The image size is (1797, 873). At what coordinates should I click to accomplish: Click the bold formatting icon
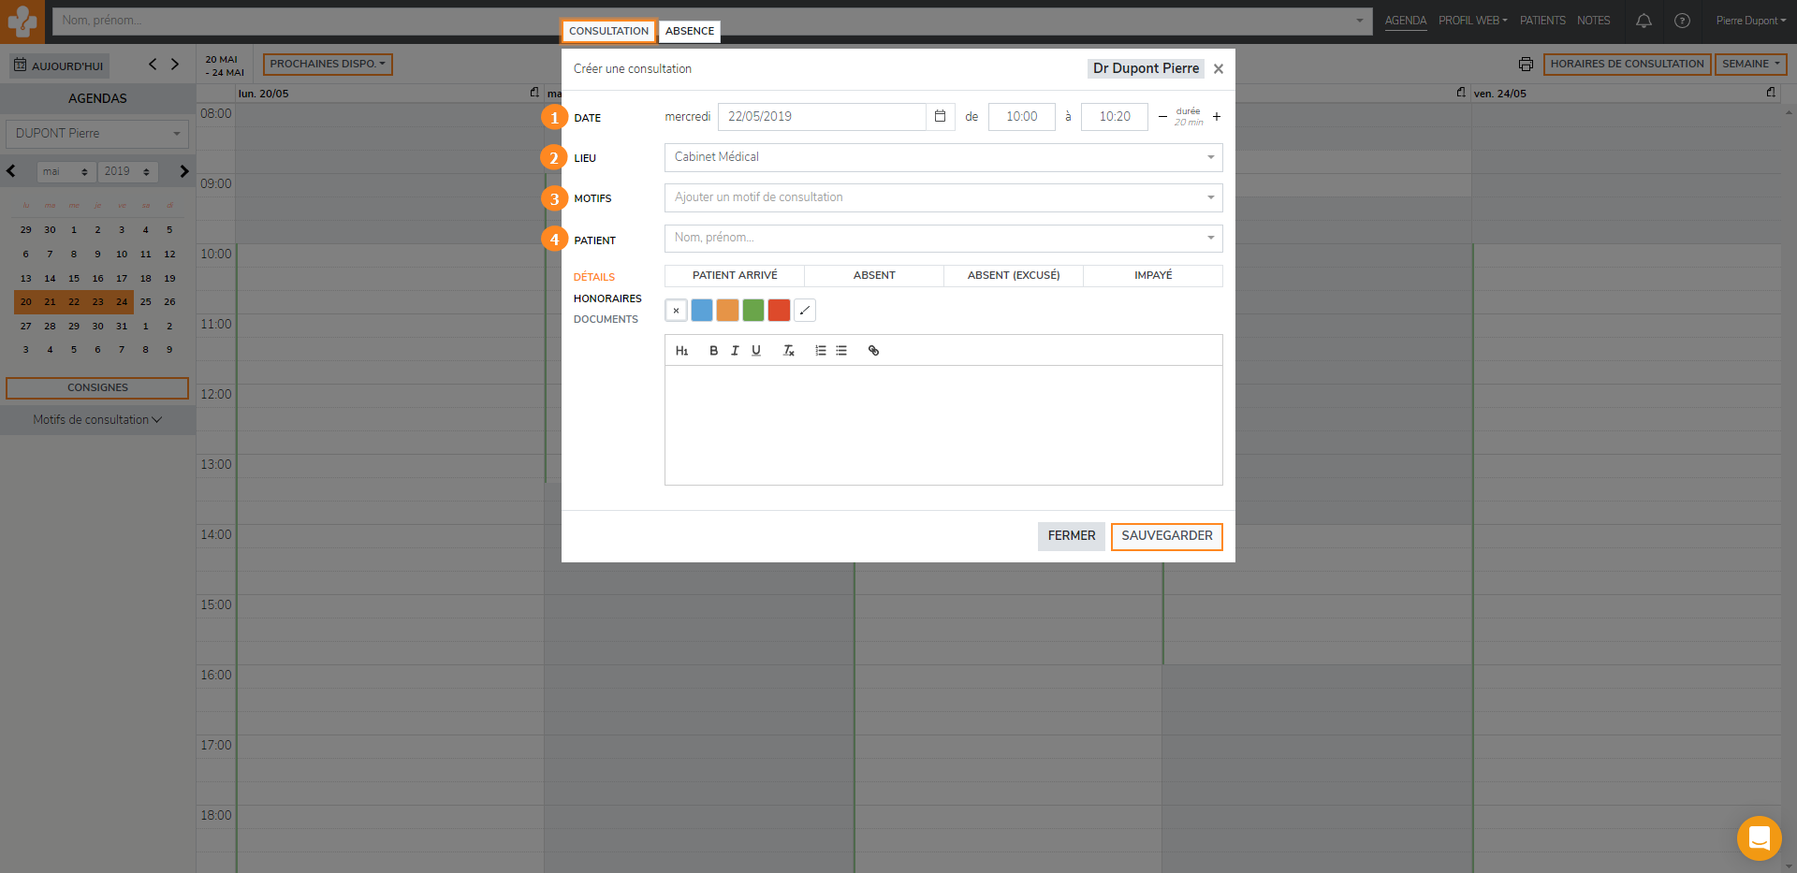point(713,351)
